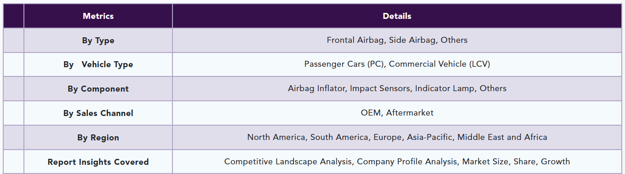The width and height of the screenshot is (625, 174).
Task: Click the By Sales Channel cell
Action: pos(98,113)
